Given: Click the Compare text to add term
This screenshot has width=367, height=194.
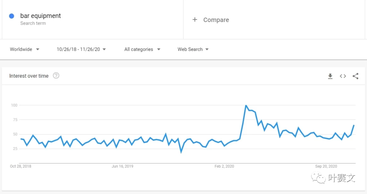Looking at the screenshot, I should pos(216,20).
